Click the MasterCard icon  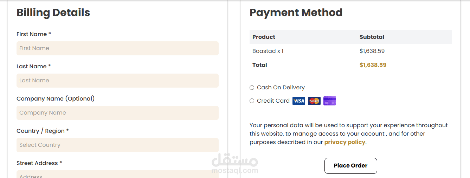tap(314, 101)
